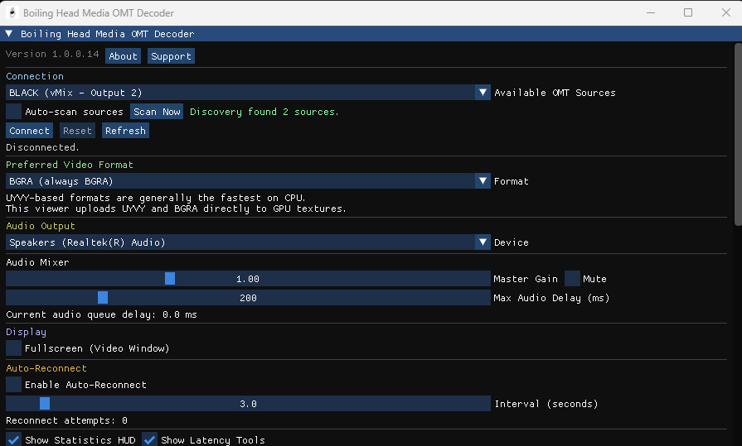
Task: Uncheck Show Statistics HUD
Action: pyautogui.click(x=14, y=439)
